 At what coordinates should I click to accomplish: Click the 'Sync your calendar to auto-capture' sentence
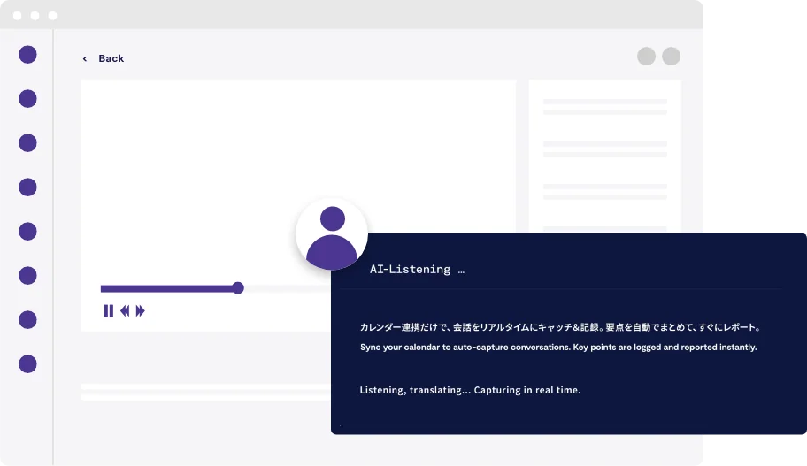pos(558,348)
